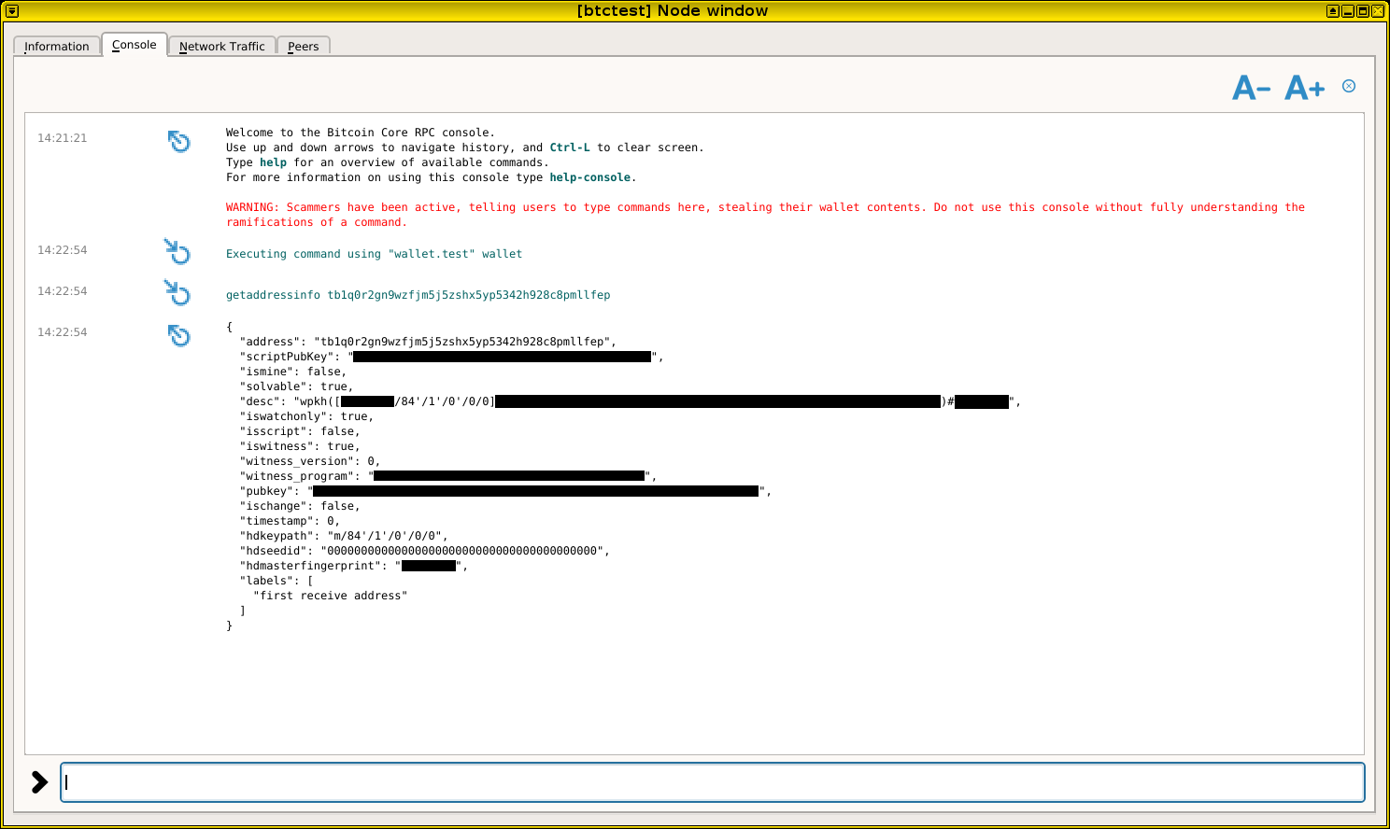Focus the RPC command input field
Screen dimensions: 1390x829
click(x=713, y=782)
